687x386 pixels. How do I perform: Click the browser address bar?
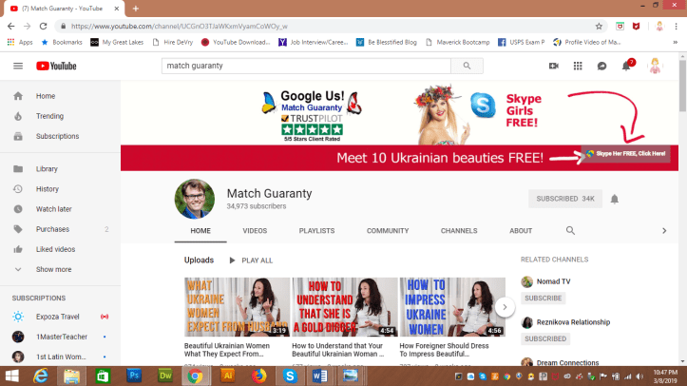[x=329, y=27]
